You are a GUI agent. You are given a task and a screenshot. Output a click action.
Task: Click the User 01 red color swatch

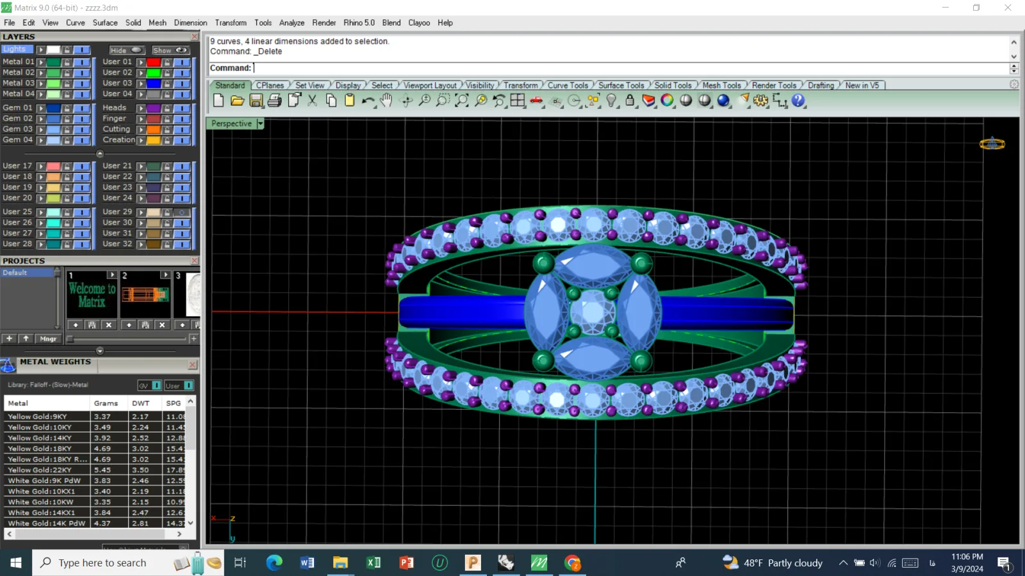[x=154, y=62]
